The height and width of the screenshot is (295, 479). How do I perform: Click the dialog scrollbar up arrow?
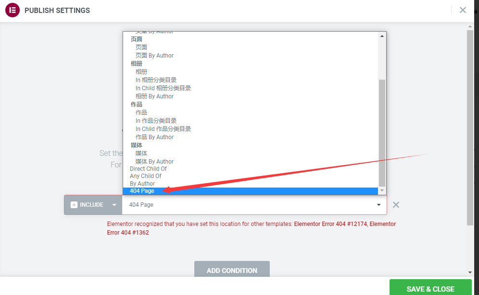[x=470, y=27]
